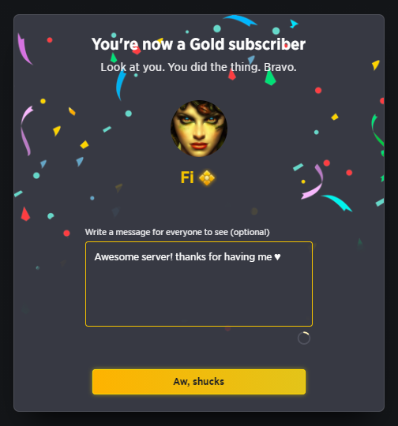Click the 'Write a message for everyone' label
Viewport: 398px width, 426px height.
tap(178, 232)
